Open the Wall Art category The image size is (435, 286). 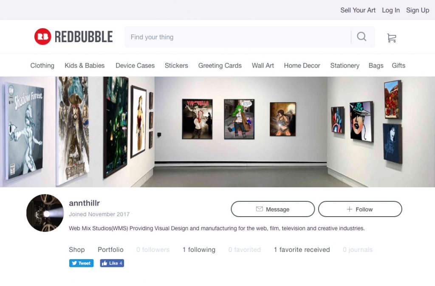pos(263,66)
